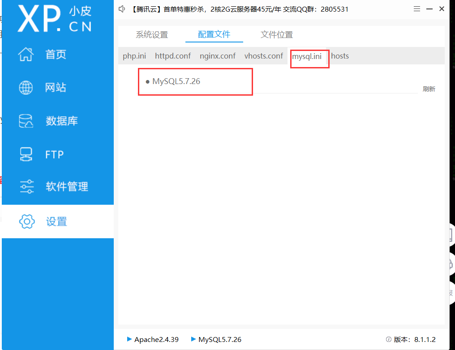Screen dimensions: 455x350
Task: Select the hosts sub-tab
Action: [340, 56]
